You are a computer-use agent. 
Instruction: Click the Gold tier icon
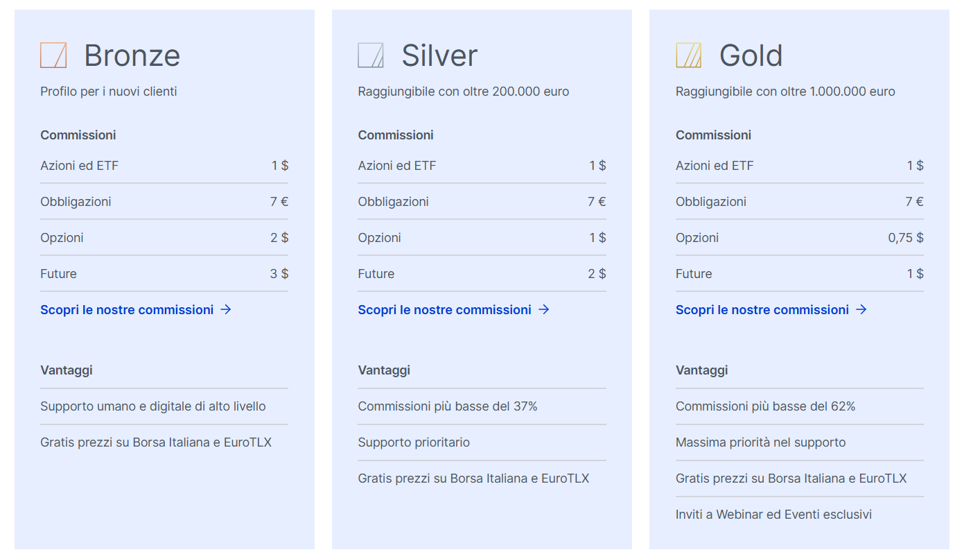click(689, 55)
